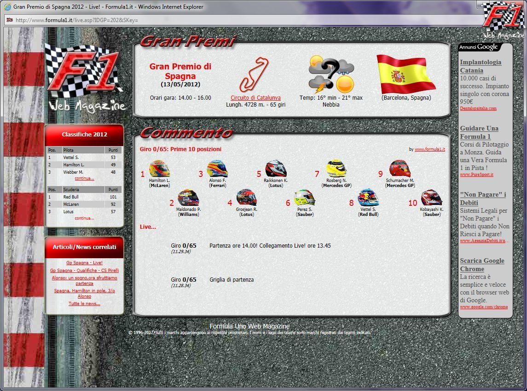Viewport: 527px width, 391px height.
Task: Click the Internet Explorer icon in the title bar
Action: pos(7,6)
